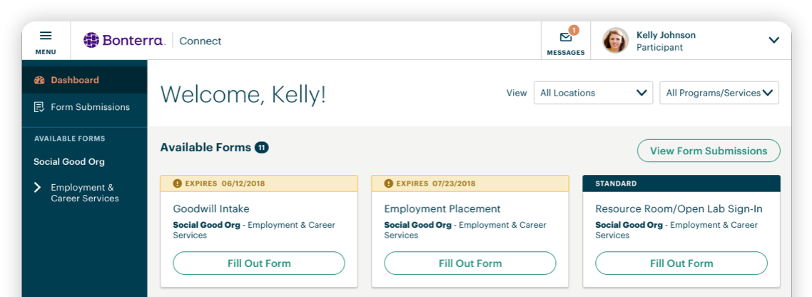Viewport: 812px width, 297px height.
Task: Open the All Programs/Services dropdown
Action: [719, 93]
